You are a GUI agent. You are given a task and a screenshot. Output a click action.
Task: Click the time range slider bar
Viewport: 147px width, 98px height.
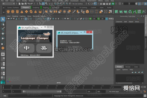tap(42, 91)
